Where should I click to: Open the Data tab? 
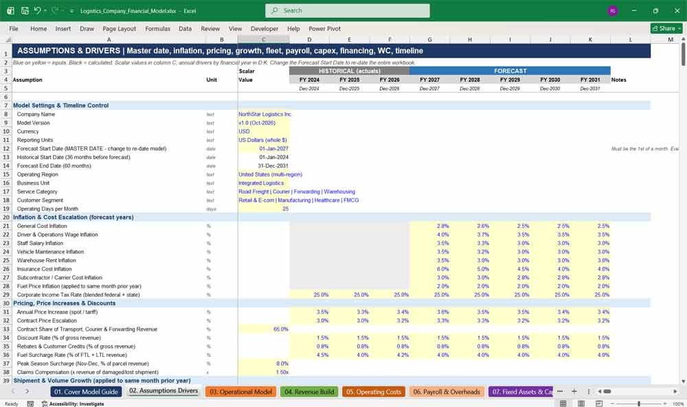(x=185, y=28)
